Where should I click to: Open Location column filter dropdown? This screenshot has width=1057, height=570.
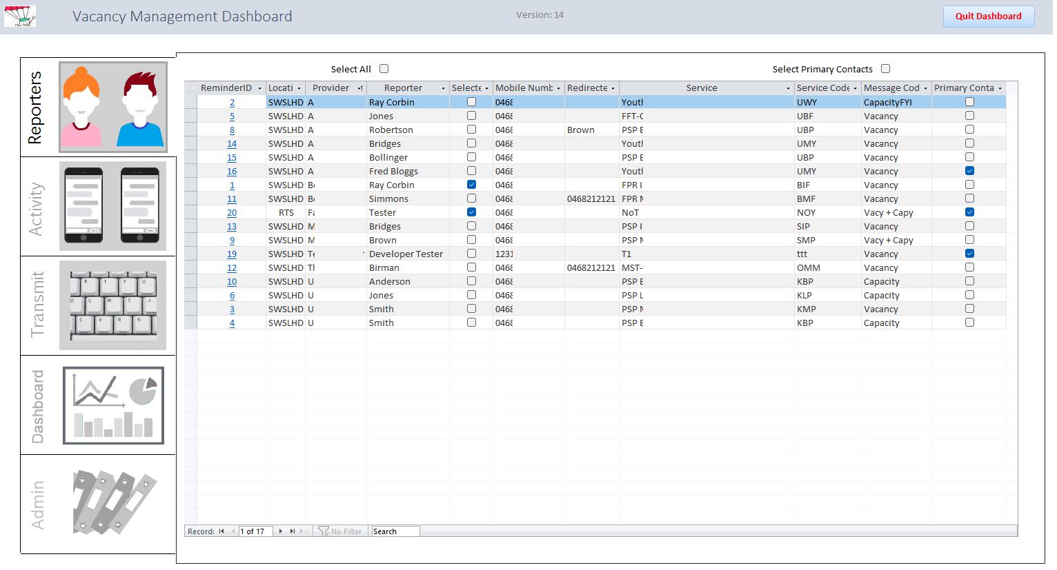click(x=299, y=88)
